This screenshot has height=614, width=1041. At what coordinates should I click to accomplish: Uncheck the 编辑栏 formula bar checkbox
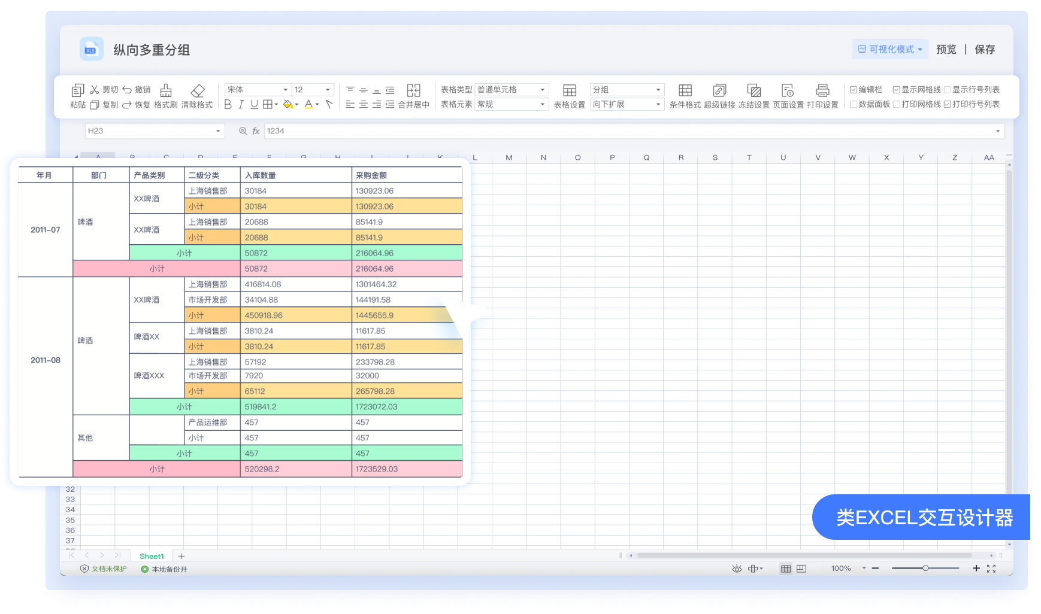(854, 90)
